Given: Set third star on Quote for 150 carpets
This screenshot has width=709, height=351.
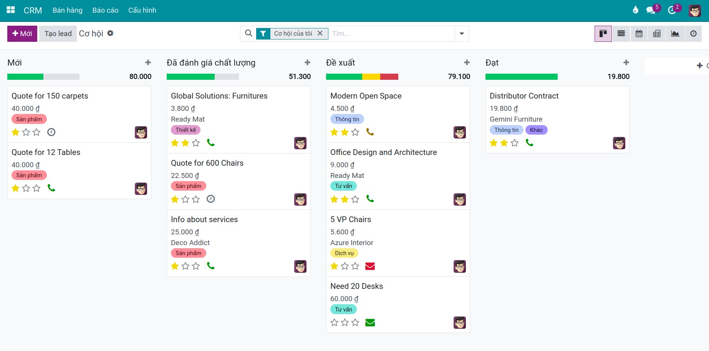Looking at the screenshot, I should click(x=36, y=132).
